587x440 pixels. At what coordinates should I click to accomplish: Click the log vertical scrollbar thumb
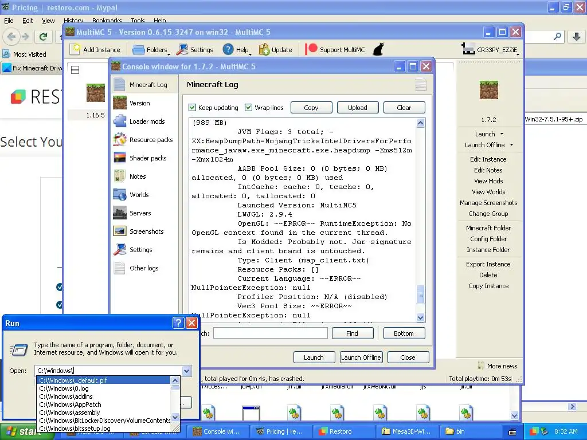pos(420,294)
